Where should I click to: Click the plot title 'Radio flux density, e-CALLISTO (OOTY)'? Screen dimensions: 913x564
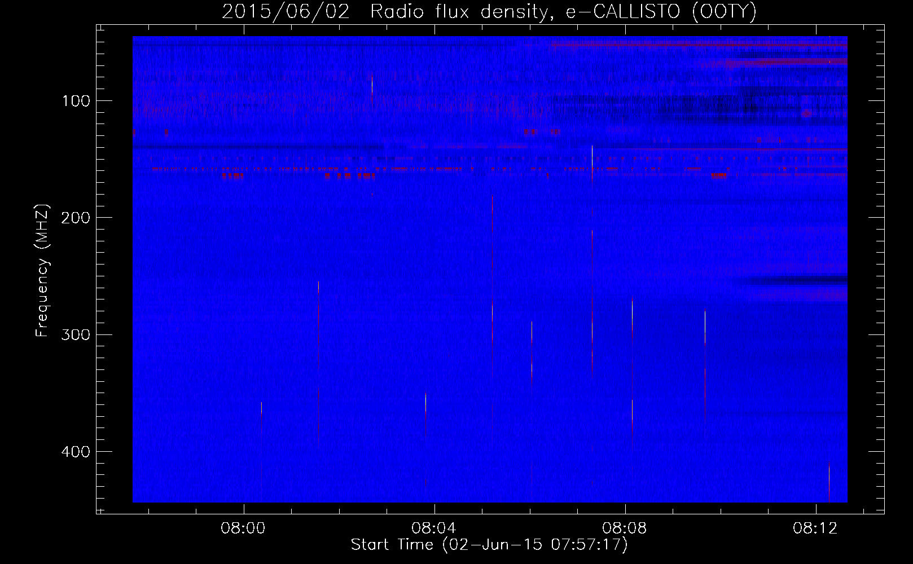[x=563, y=12]
